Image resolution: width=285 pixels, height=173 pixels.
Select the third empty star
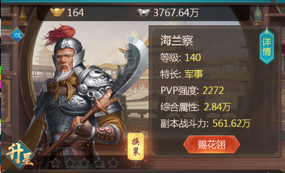(x=84, y=163)
